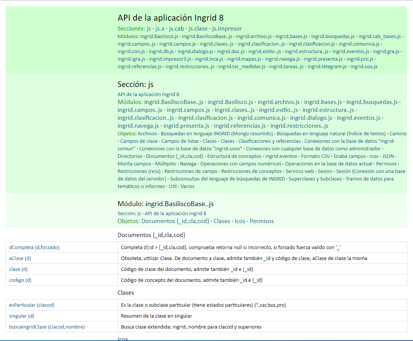Open module ingrid.impresor3.js

[x=170, y=59]
